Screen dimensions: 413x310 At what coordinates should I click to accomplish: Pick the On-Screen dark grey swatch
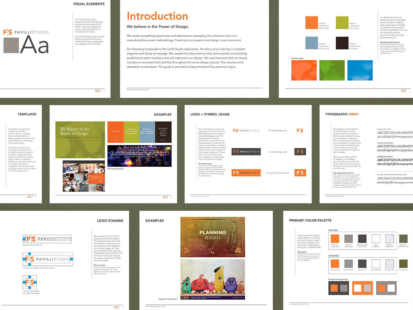pos(362,264)
